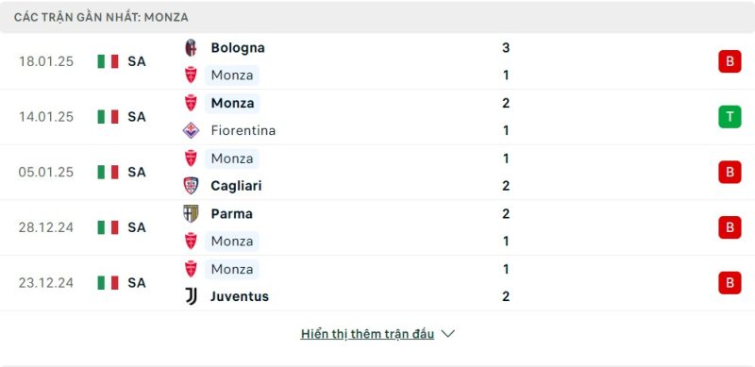Click the Fiorentina club crest icon

[x=192, y=130]
